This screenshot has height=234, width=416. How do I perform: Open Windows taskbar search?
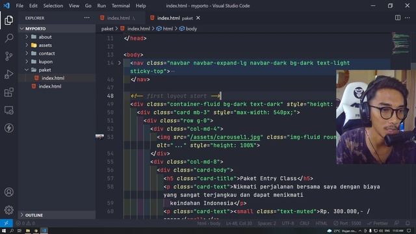point(12,231)
